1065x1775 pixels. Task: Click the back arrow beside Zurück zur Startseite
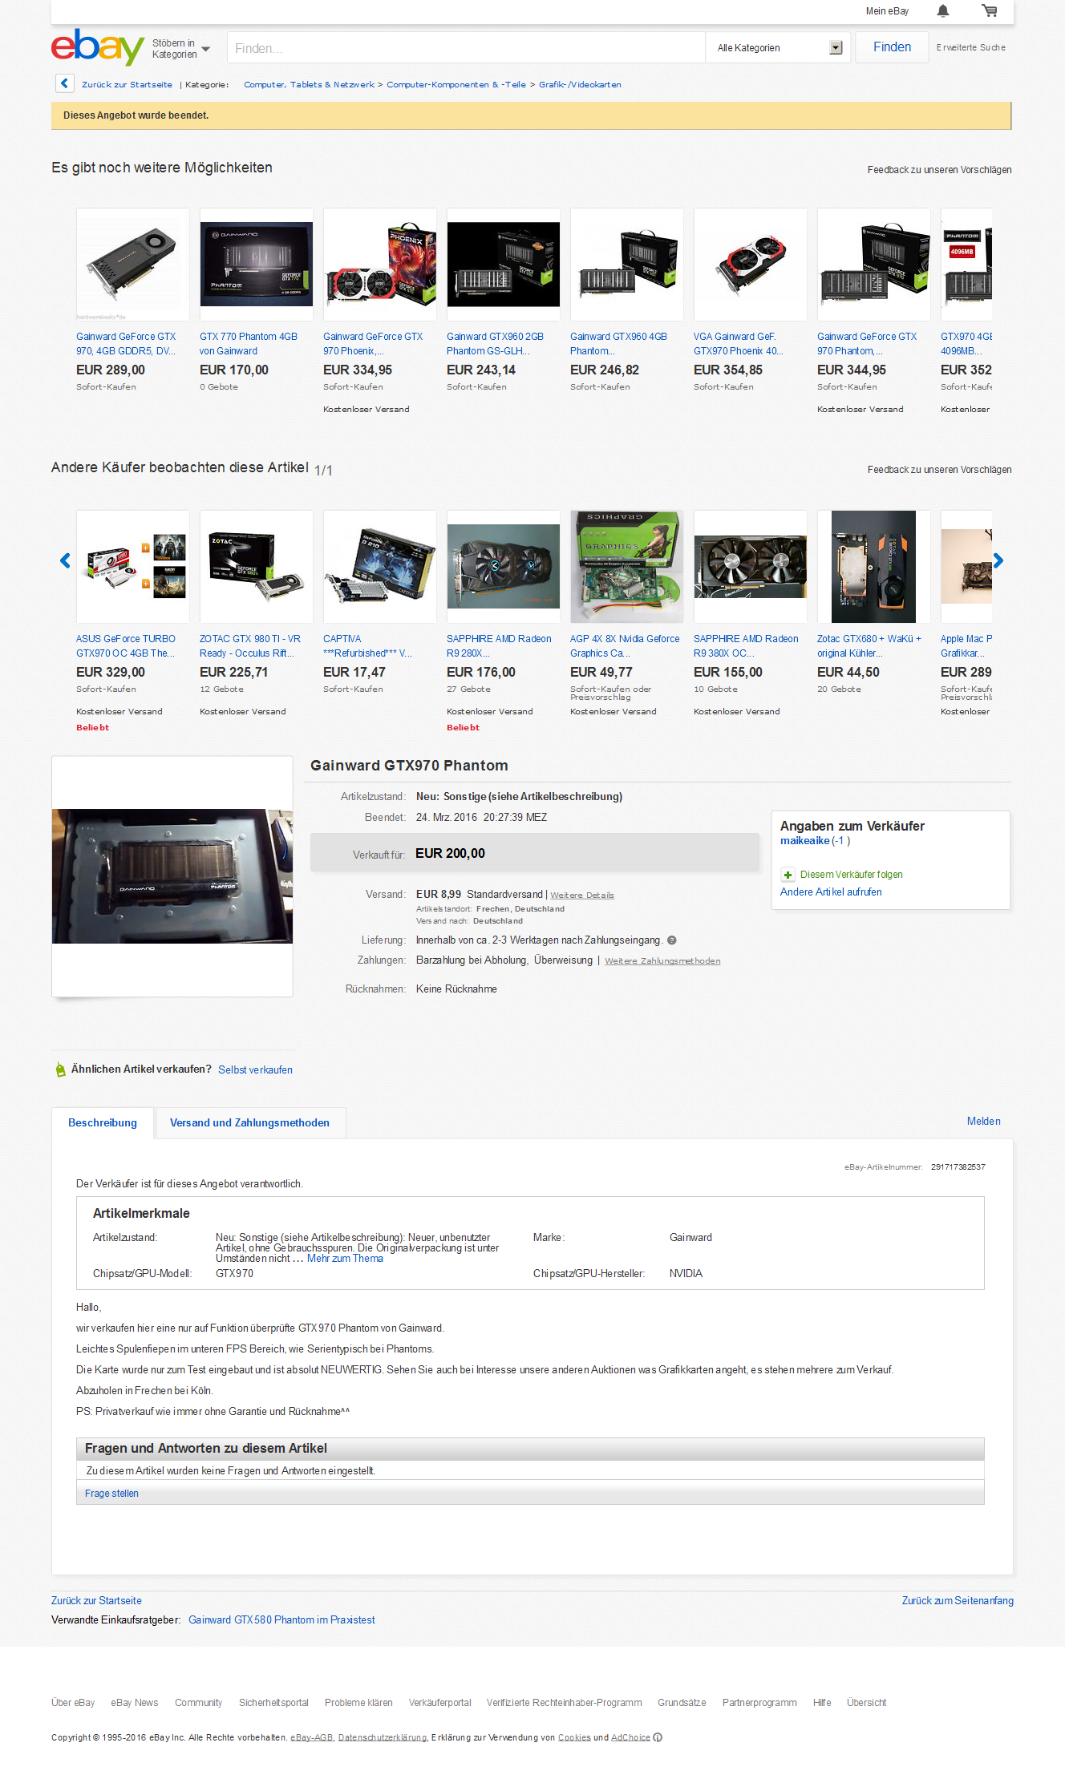click(x=65, y=83)
